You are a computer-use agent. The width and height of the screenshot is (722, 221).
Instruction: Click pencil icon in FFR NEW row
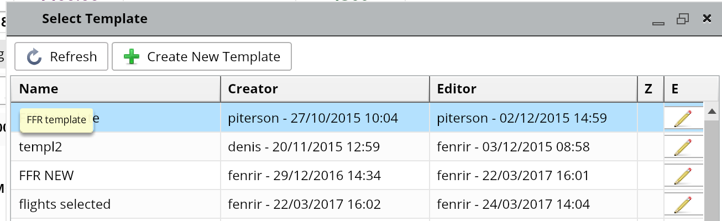[683, 175]
